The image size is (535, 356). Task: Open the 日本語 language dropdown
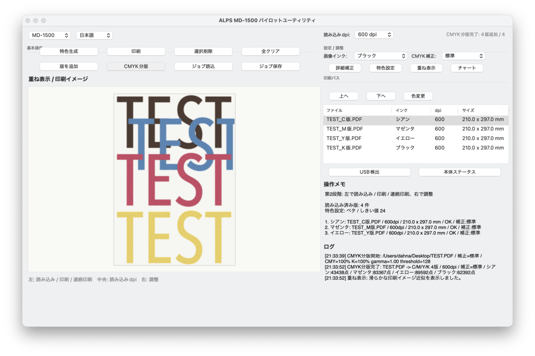94,35
